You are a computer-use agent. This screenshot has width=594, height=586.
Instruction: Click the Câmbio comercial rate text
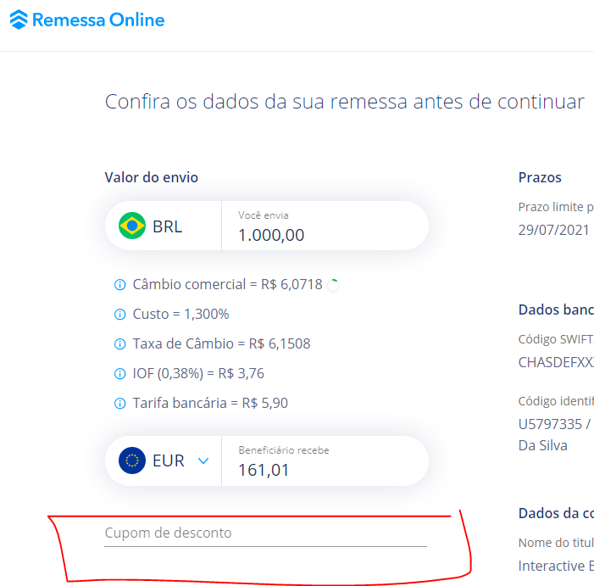227,285
